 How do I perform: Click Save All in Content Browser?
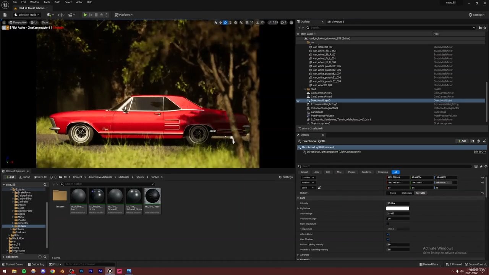point(40,177)
